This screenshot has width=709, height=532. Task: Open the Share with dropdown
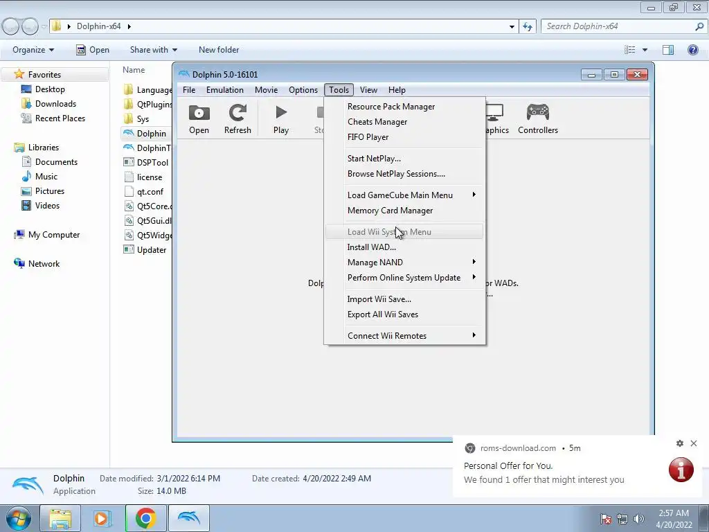154,50
